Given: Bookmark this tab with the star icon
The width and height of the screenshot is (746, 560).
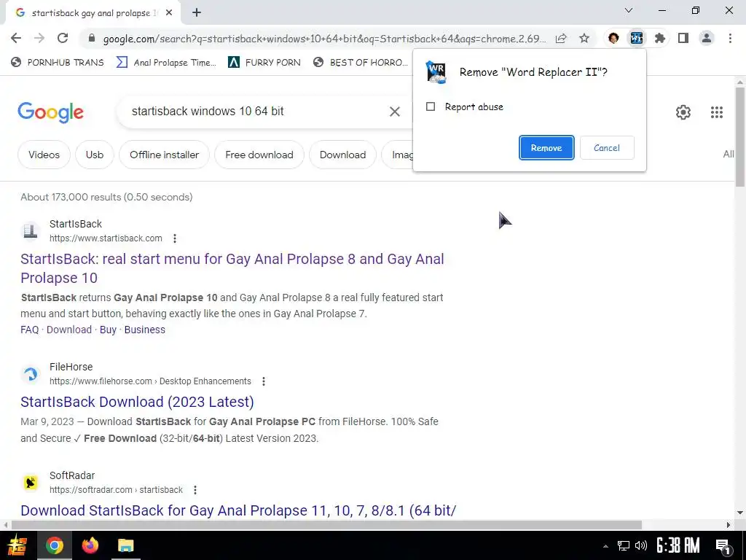Looking at the screenshot, I should [x=584, y=39].
